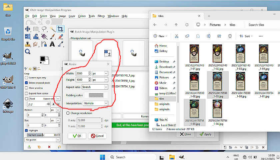
Task: Select the Move tool in GIMP toolbox
Action: tap(27, 29)
